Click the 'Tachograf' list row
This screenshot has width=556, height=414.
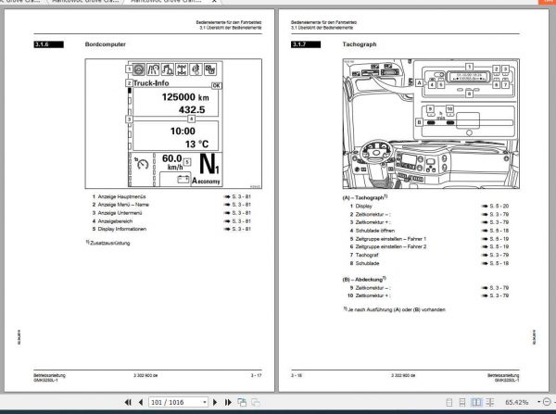click(429, 255)
